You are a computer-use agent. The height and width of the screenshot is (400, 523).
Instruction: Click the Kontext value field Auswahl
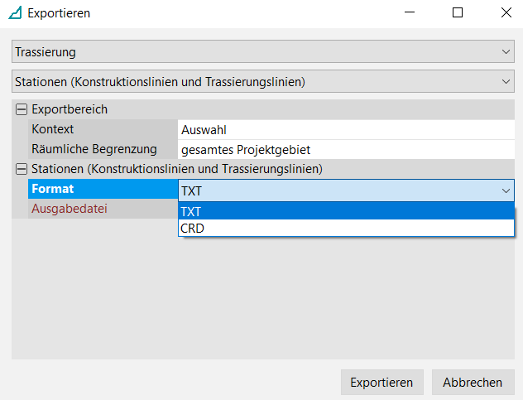click(x=346, y=129)
